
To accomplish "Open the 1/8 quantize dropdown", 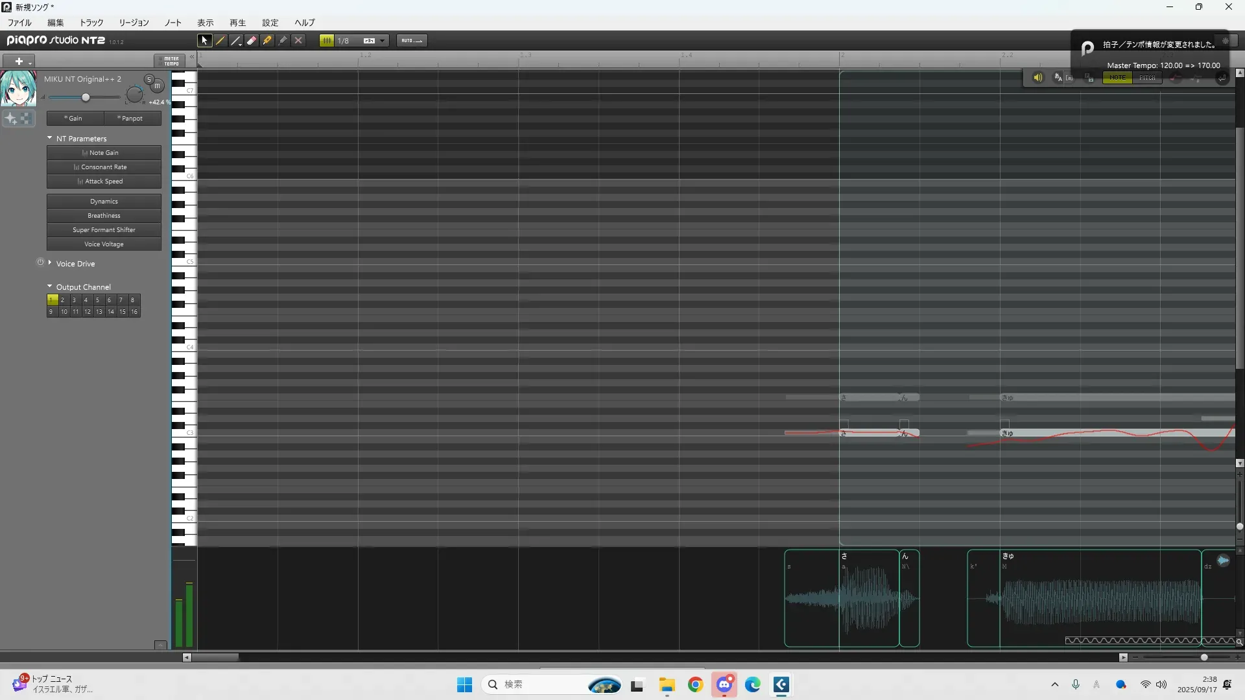I will click(382, 40).
